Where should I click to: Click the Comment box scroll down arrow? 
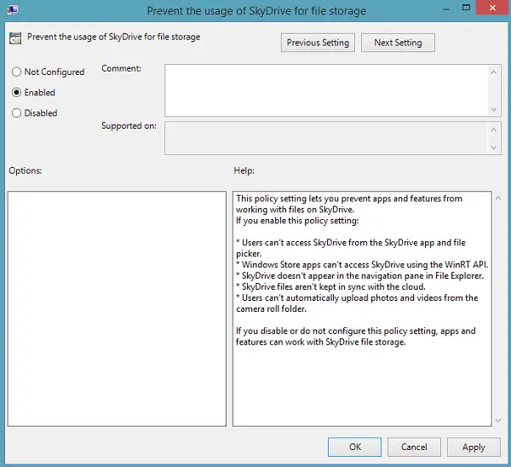pyautogui.click(x=494, y=109)
